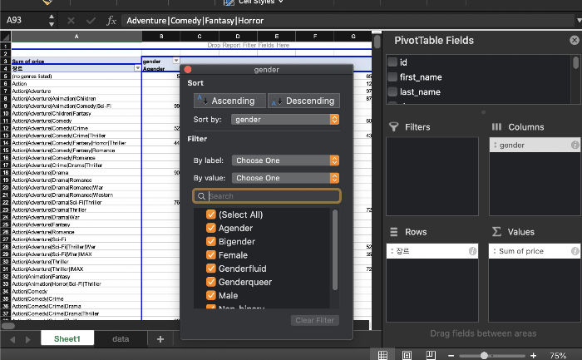Click the worksheet vertical scrollbar
Viewport: 582px width, 360px height.
(x=377, y=42)
